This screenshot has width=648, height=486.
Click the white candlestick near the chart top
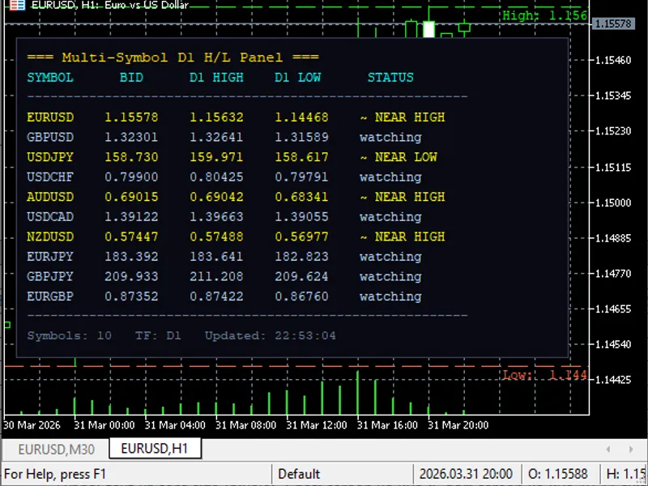tap(428, 29)
